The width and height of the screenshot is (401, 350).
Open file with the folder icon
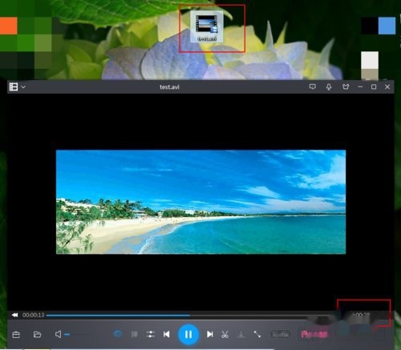(x=37, y=335)
